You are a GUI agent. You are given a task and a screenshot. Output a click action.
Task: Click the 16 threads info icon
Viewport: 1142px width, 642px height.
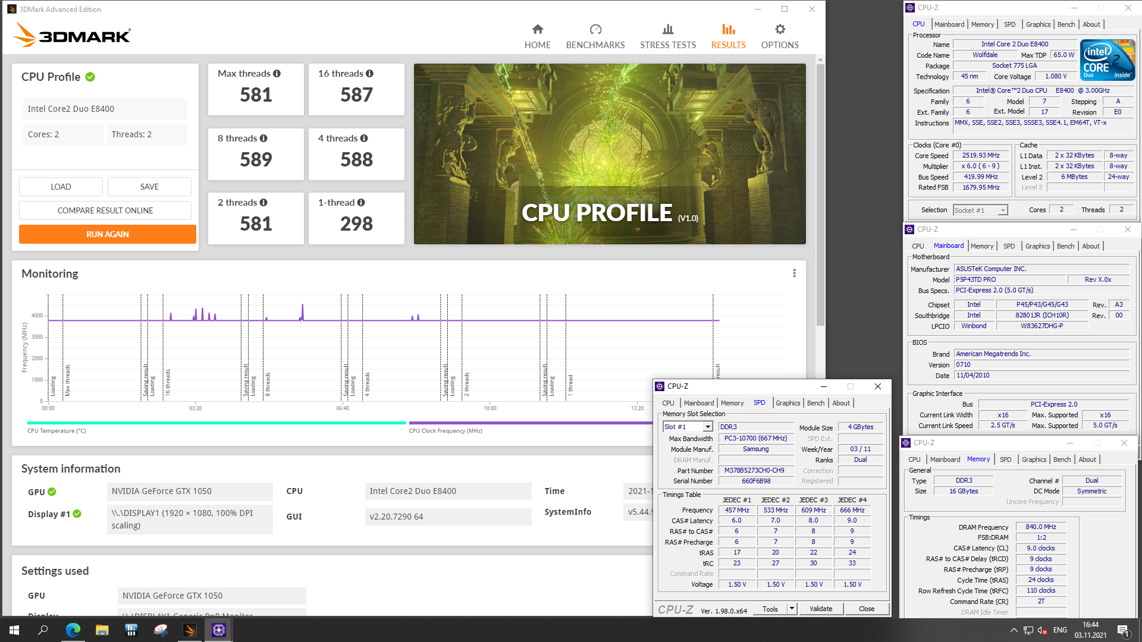tap(369, 74)
